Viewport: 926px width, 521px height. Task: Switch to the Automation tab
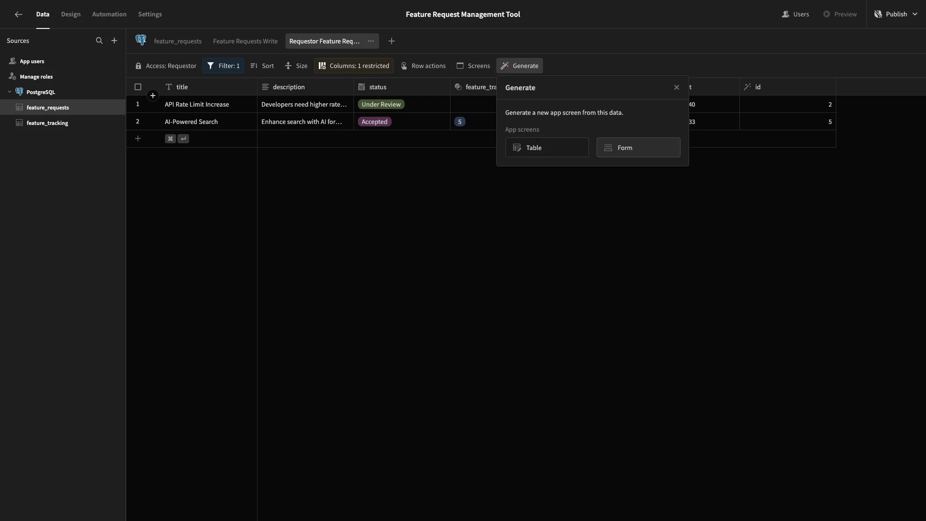click(x=109, y=14)
